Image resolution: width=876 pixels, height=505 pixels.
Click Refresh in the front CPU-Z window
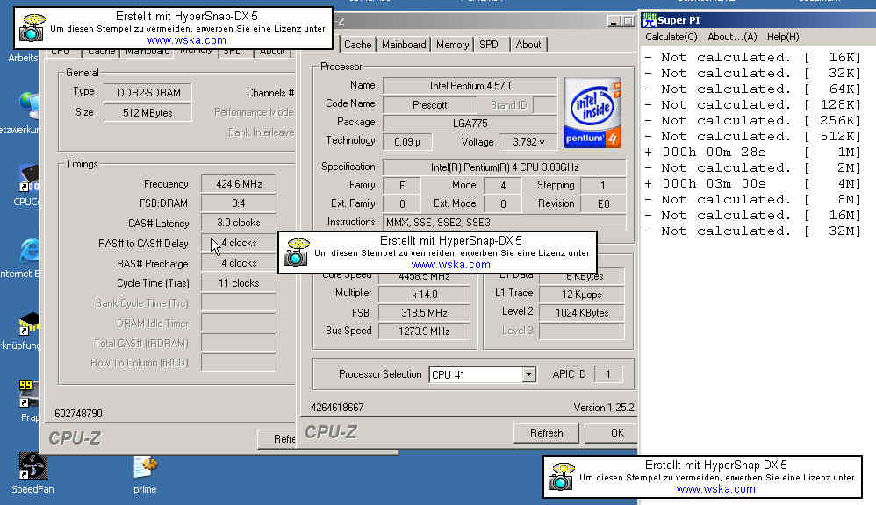coord(546,433)
